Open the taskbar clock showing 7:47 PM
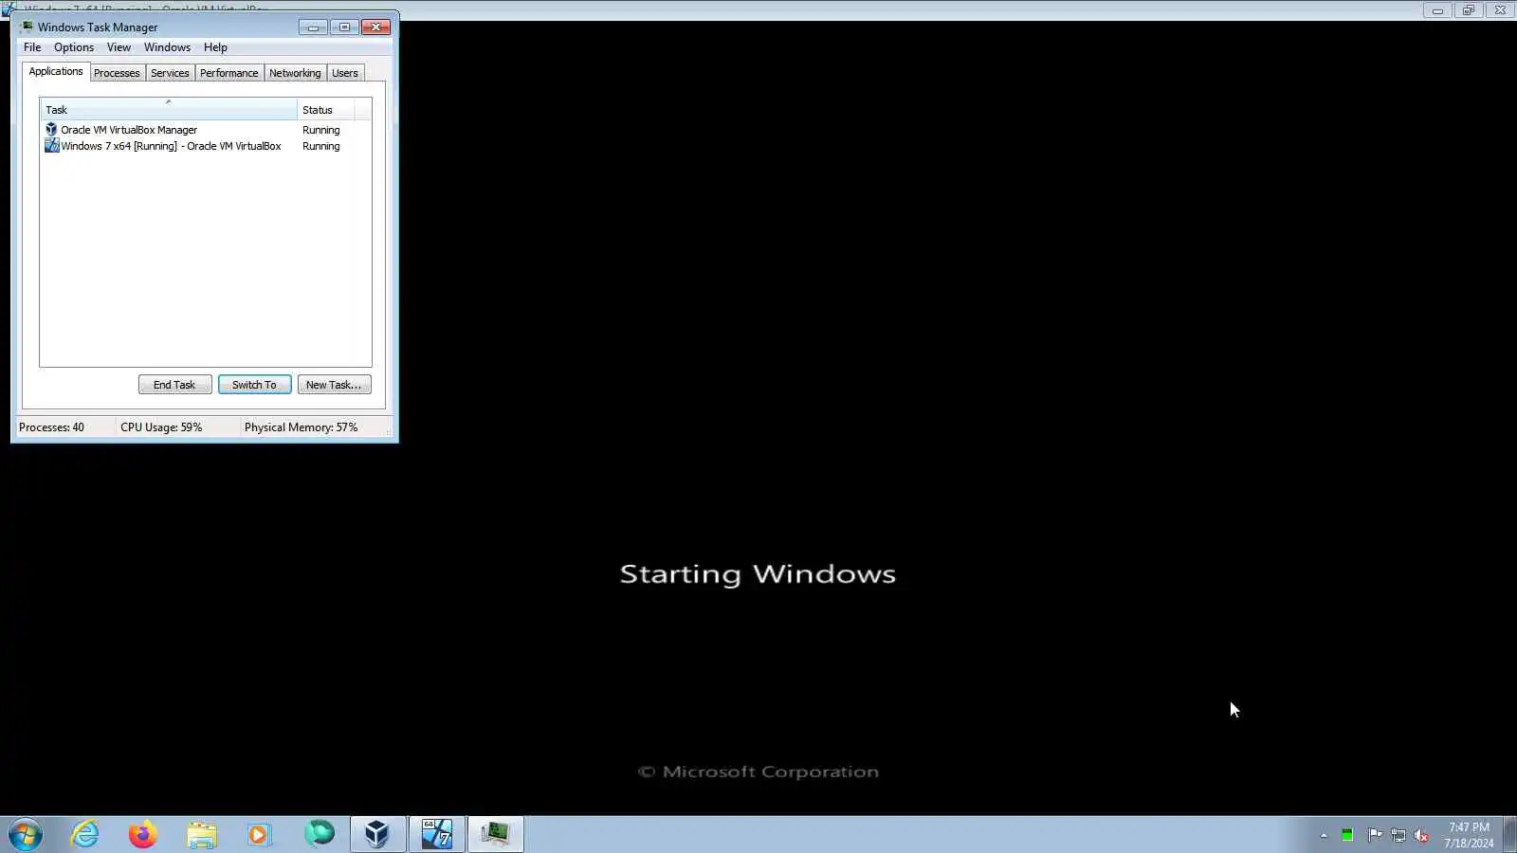 pos(1469,835)
